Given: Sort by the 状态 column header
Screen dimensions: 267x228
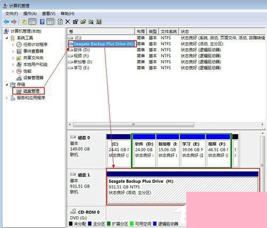Looking at the screenshot, I should pos(222,31).
